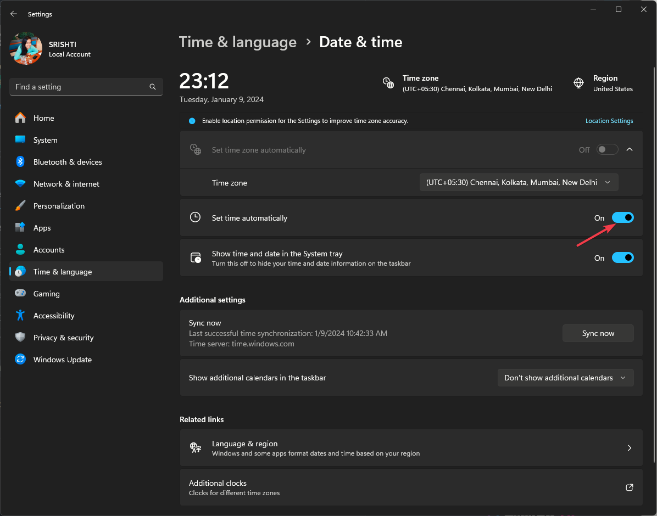Open the Time zone dropdown
657x516 pixels.
click(x=519, y=183)
